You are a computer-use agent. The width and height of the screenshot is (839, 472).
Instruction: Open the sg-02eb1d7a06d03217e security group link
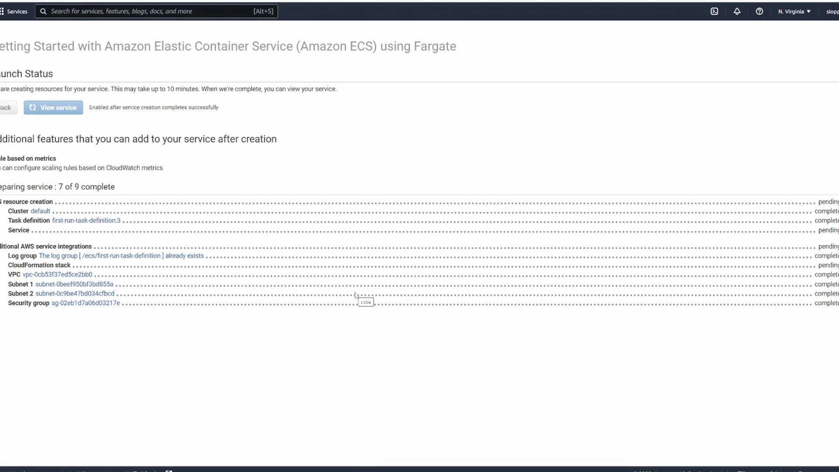(x=85, y=303)
